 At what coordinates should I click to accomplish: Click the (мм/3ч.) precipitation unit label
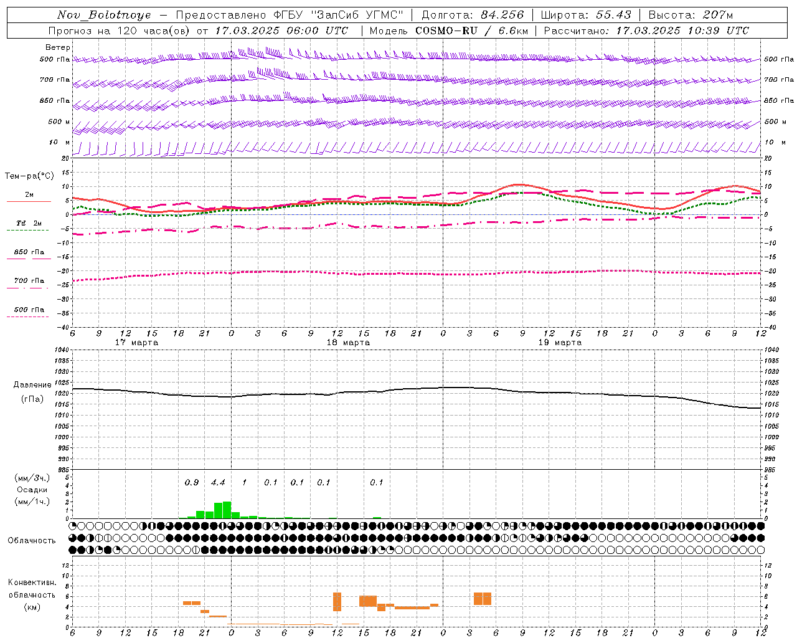pyautogui.click(x=32, y=478)
